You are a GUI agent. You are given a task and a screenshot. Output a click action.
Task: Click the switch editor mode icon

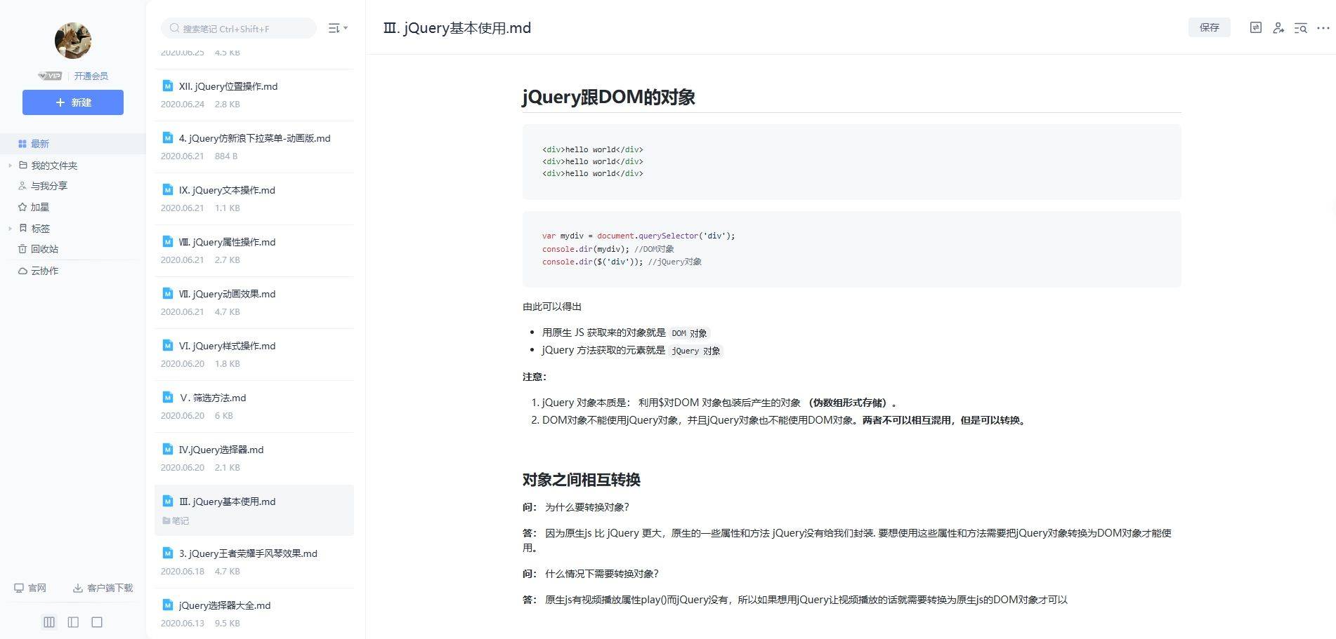tap(1256, 27)
